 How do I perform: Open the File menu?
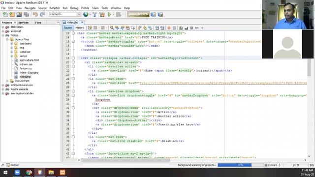click(x=3, y=8)
